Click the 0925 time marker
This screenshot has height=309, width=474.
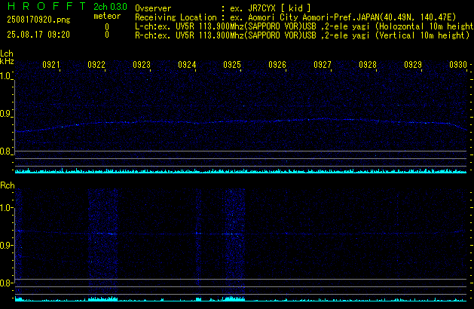tap(232, 65)
